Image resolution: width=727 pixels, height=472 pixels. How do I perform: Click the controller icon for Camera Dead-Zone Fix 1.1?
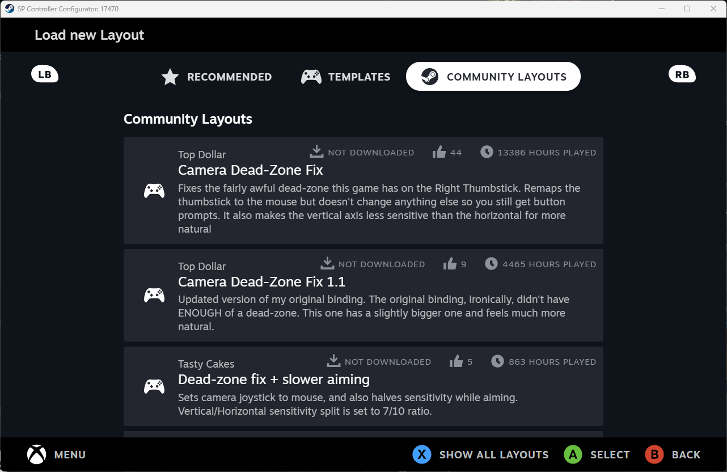coord(154,295)
